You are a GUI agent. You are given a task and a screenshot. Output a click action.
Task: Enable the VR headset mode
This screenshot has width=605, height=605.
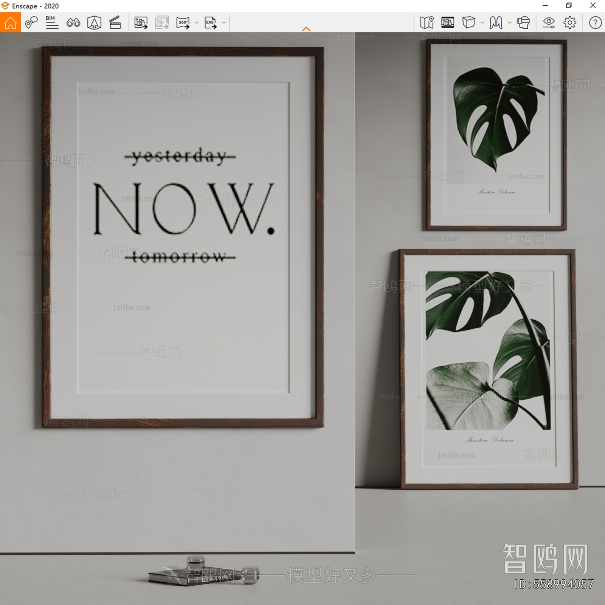pos(523,23)
